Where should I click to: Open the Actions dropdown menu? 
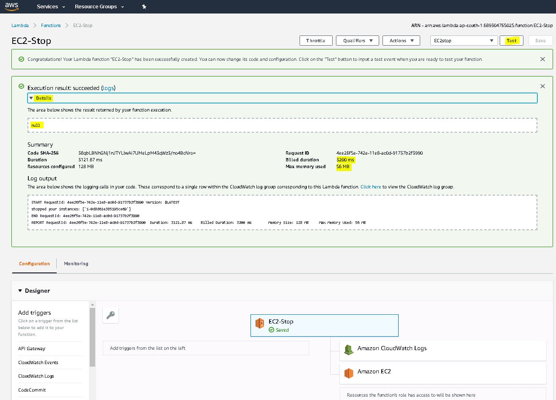[401, 41]
